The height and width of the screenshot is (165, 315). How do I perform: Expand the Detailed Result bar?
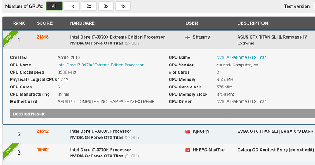[x=162, y=114]
